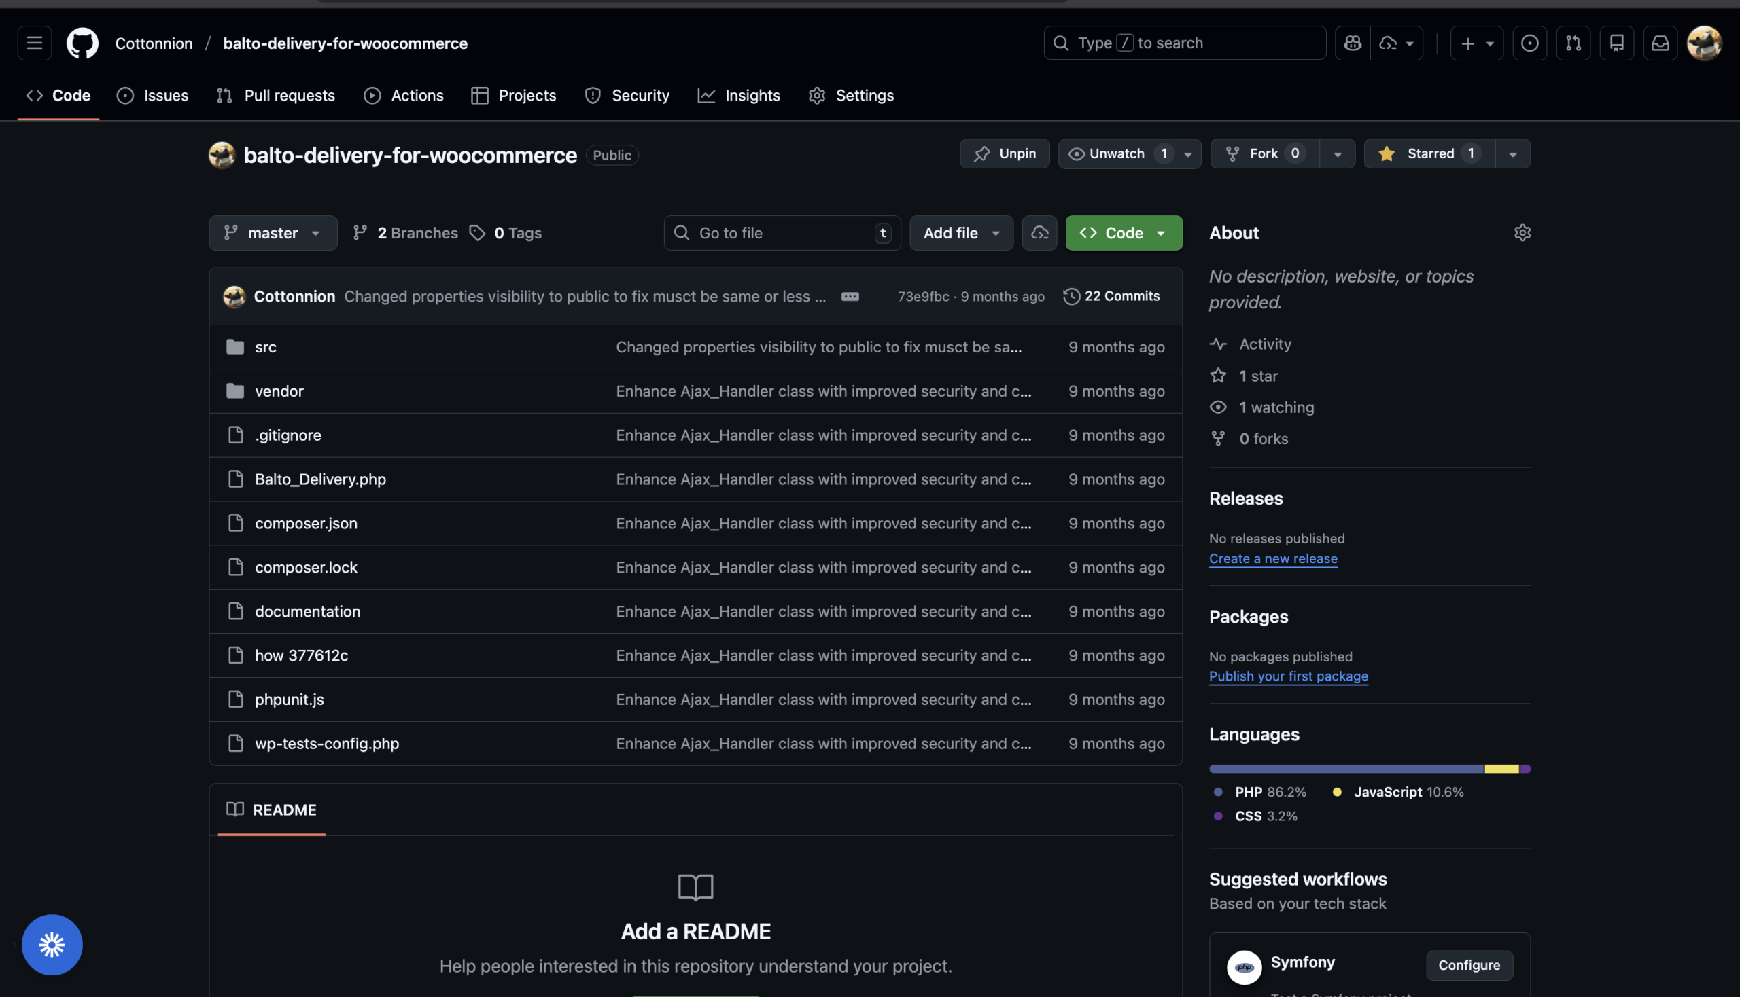Open the About settings gear icon

[1522, 233]
